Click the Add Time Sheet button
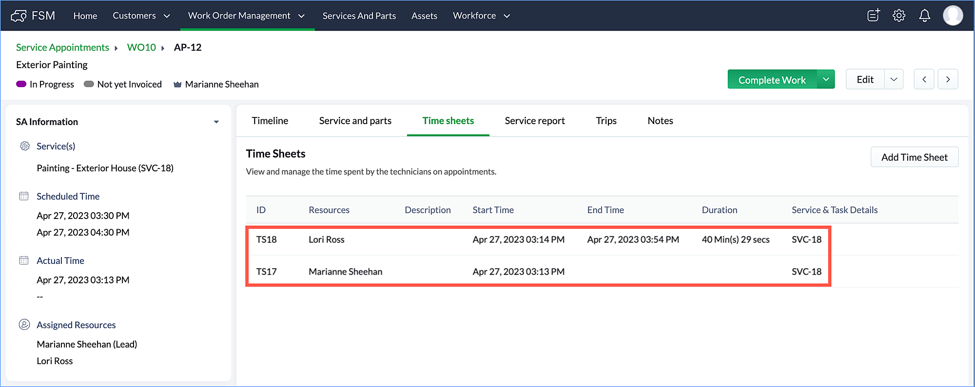This screenshot has height=387, width=975. [x=914, y=157]
